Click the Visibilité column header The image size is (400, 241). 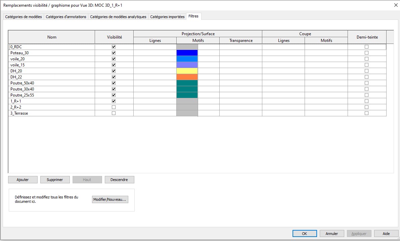click(114, 37)
